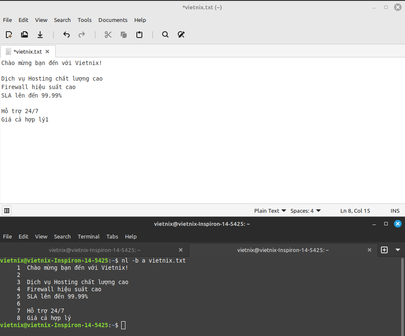Minimize the text editor window
Viewport: 405px width, 336px height.
coord(374,8)
